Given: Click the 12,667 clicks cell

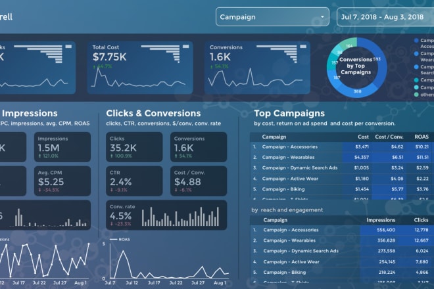Looking at the screenshot, I should click(422, 240).
